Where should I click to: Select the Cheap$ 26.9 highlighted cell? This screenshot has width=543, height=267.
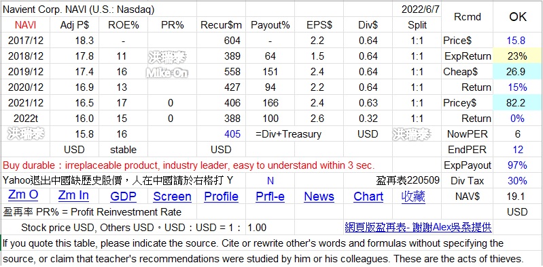tap(518, 72)
